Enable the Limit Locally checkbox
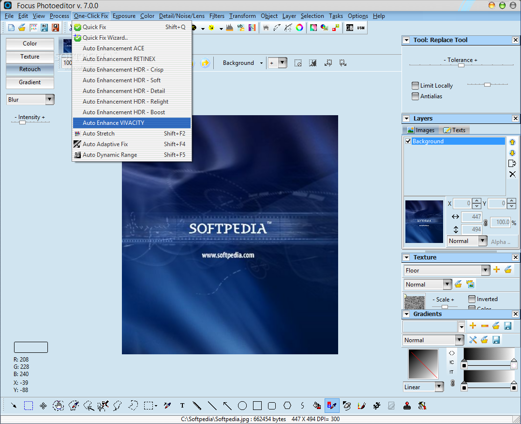 coord(415,86)
